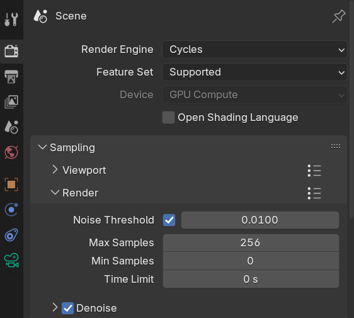Image resolution: width=354 pixels, height=318 pixels.
Task: Open the Object Data camera properties tab
Action: point(11,260)
